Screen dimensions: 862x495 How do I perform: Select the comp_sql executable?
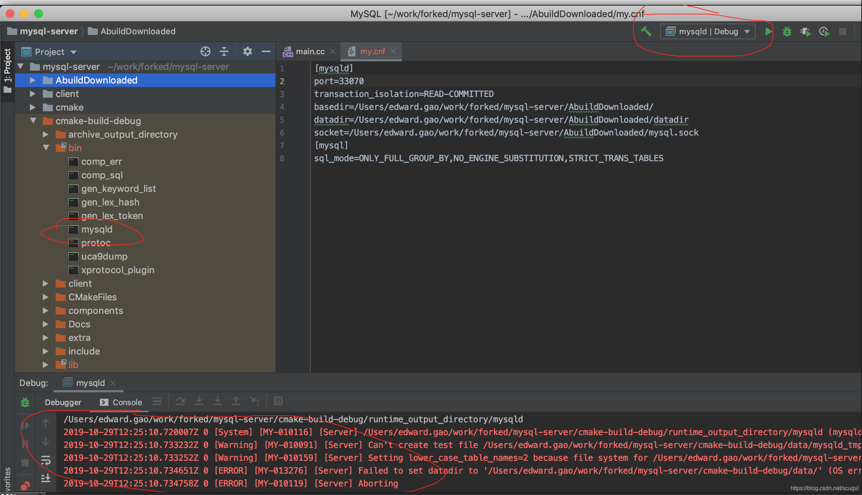click(x=102, y=175)
